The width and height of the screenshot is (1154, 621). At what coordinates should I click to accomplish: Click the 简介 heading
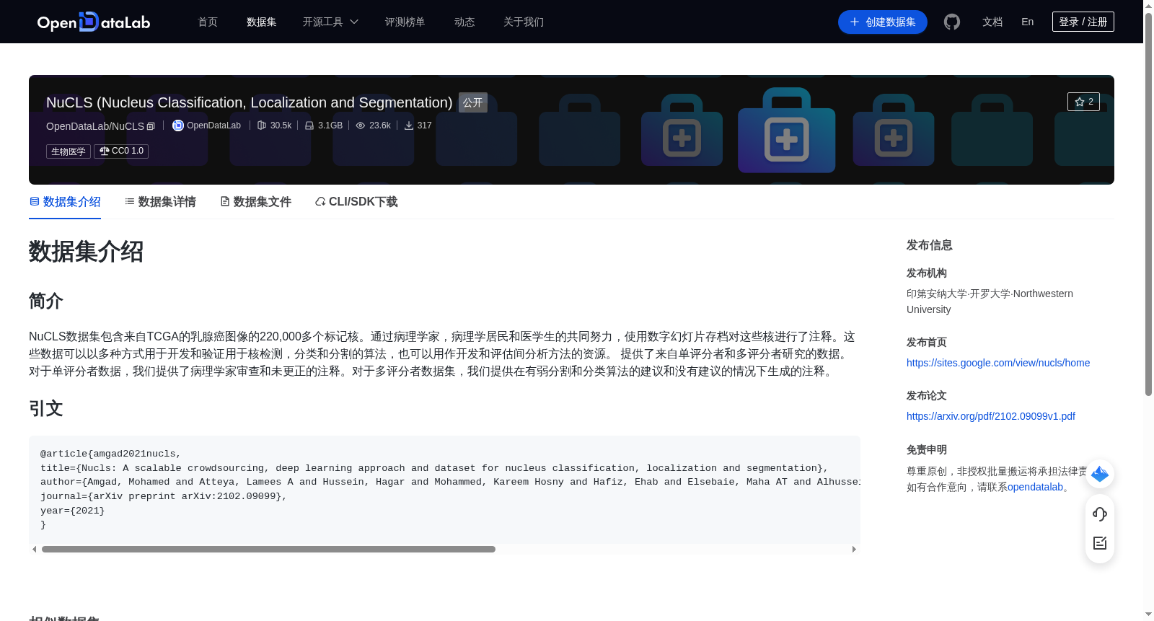point(46,301)
